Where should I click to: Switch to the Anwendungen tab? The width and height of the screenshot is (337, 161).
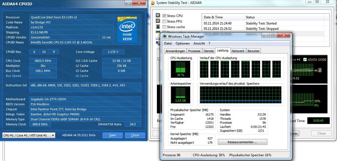175,51
